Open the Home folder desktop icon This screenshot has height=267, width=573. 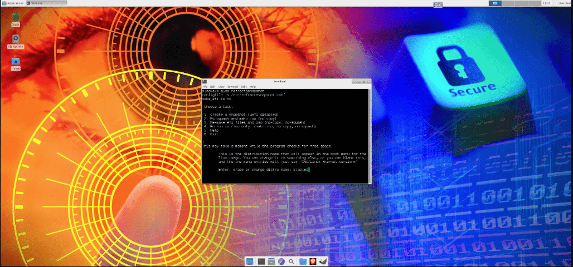pos(16,64)
